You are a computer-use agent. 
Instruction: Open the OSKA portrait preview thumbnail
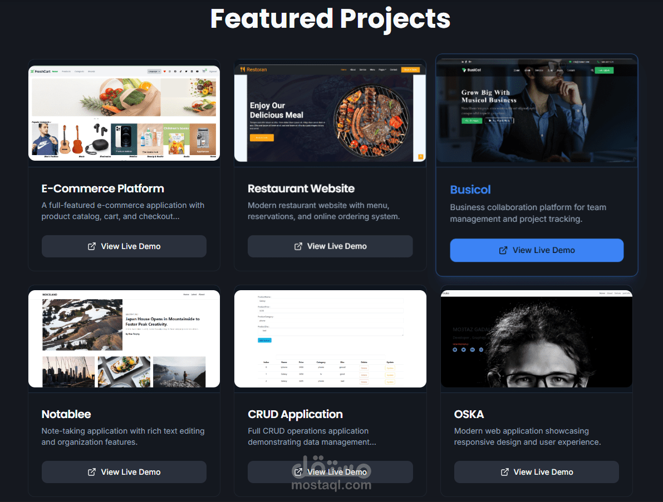(537, 339)
